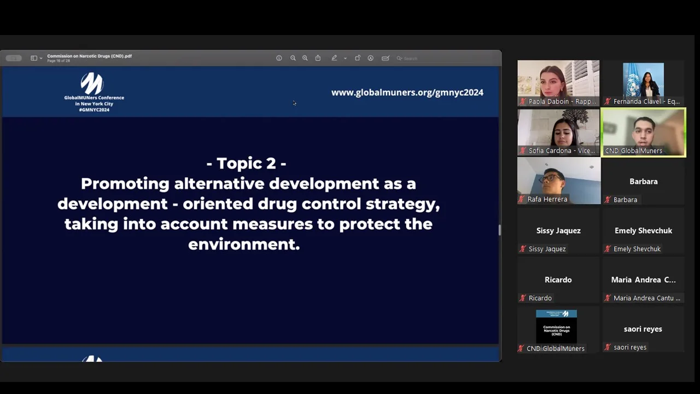The image size is (700, 394).
Task: Click the Commission on Narcotic Drugs PDF title
Action: 89,56
